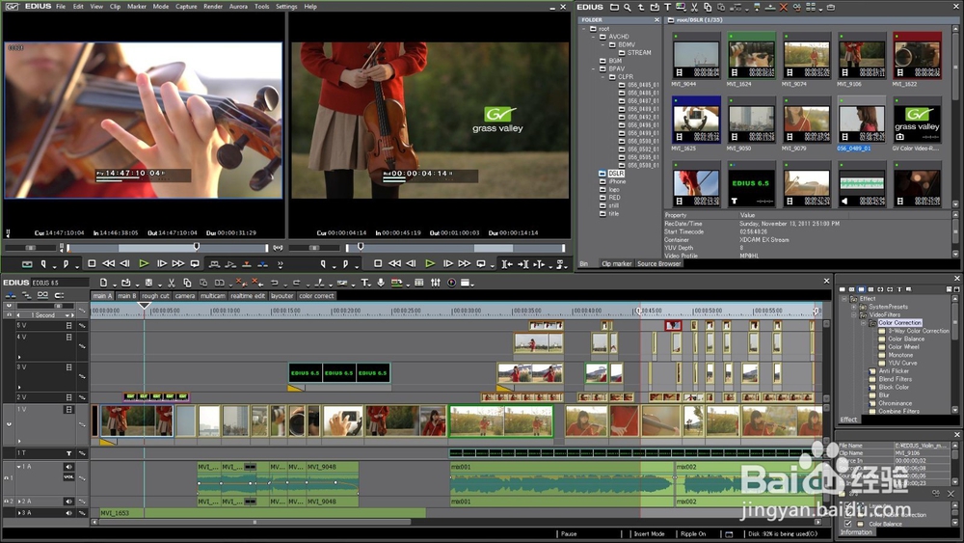The height and width of the screenshot is (543, 964).
Task: Click the Save Project disk icon in the timeline toolbar
Action: (148, 283)
